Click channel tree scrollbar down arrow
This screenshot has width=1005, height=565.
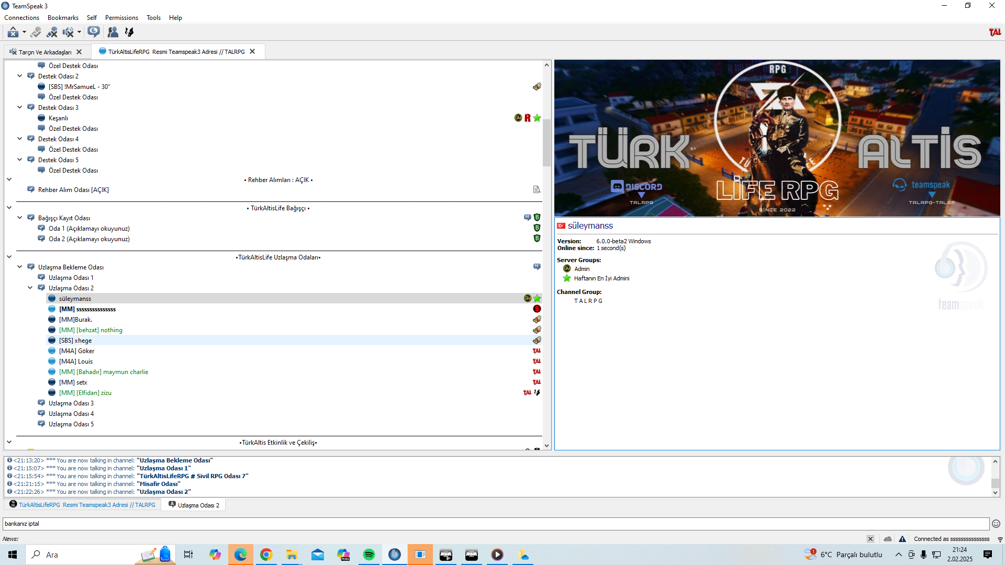click(546, 446)
